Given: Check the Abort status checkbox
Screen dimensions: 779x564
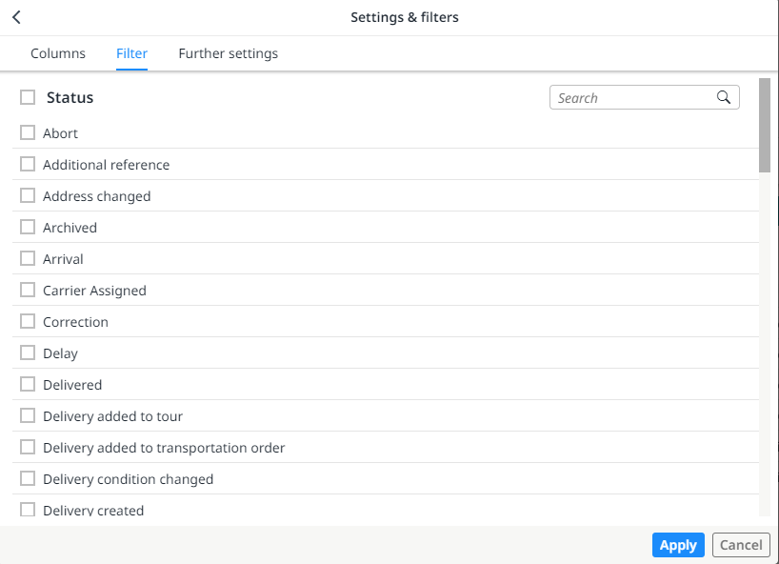Looking at the screenshot, I should (x=28, y=133).
